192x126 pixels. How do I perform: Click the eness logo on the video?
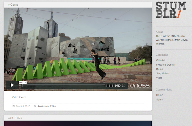coord(140,85)
